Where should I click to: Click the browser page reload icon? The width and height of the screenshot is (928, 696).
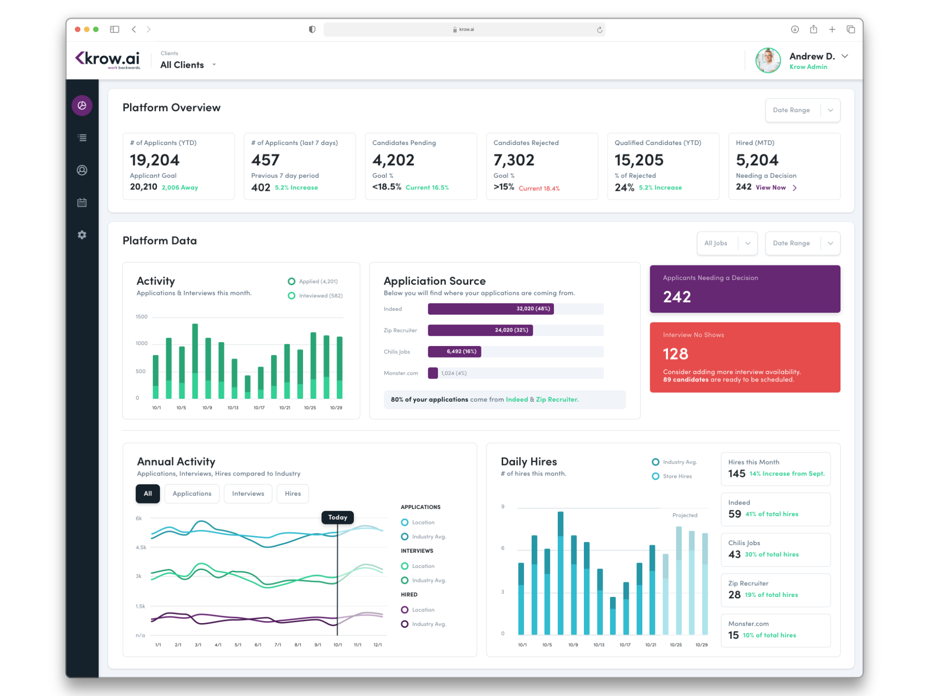coord(599,29)
